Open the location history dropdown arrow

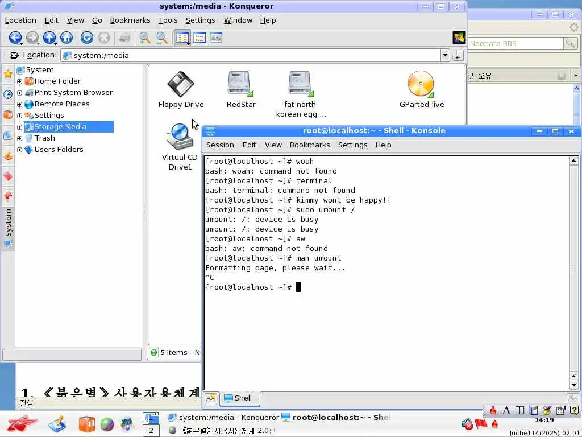coord(445,55)
